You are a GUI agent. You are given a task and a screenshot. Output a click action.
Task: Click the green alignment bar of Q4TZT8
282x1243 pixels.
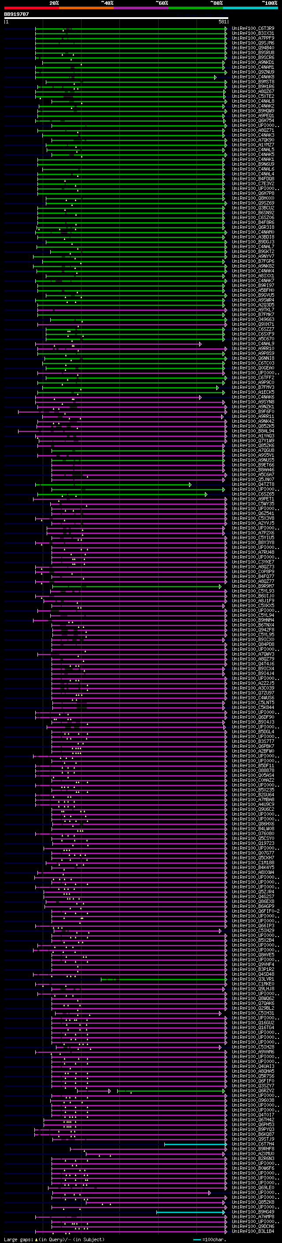click(113, 485)
